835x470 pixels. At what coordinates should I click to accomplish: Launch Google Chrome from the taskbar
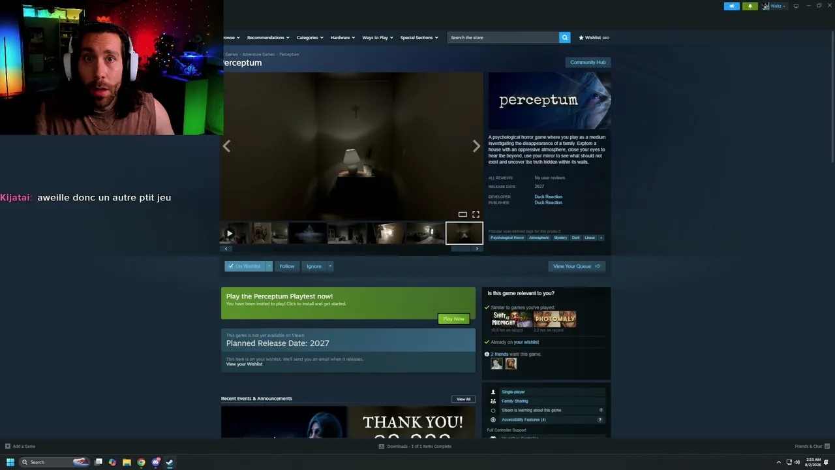pos(141,462)
